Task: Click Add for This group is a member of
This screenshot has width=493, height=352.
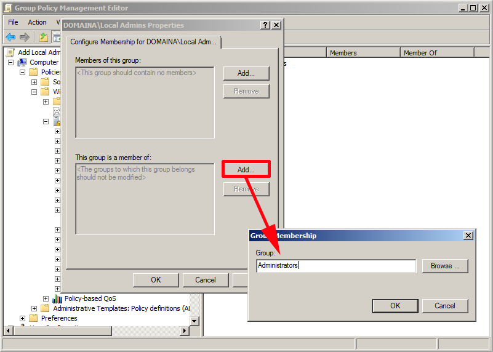Action: (246, 170)
